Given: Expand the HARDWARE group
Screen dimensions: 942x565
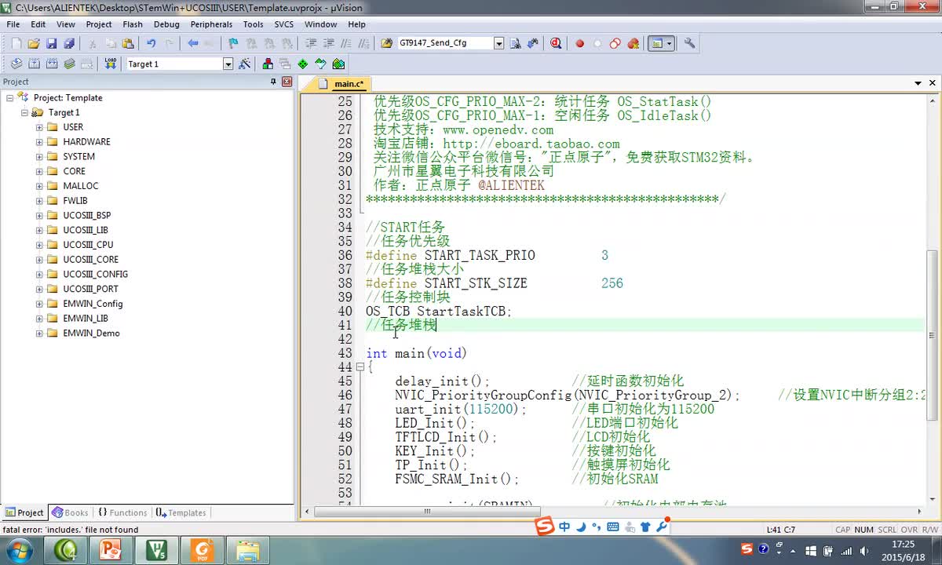Looking at the screenshot, I should click(x=39, y=142).
